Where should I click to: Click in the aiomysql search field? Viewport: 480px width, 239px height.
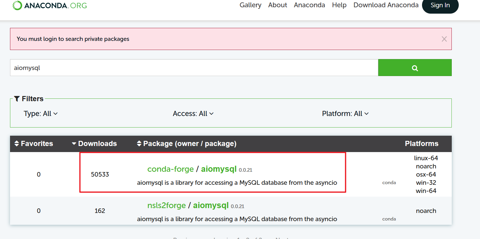[194, 68]
